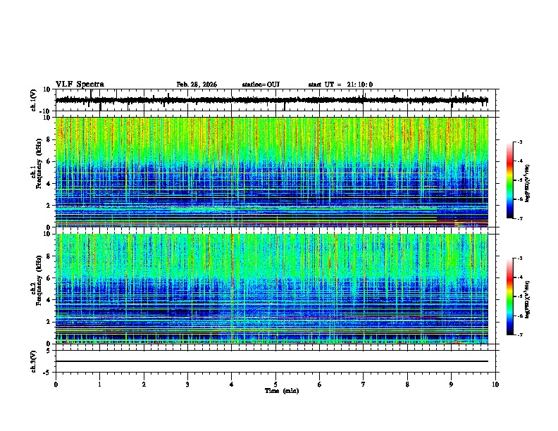This screenshot has width=558, height=431.
Task: Click time axis tick label "7"
Action: click(x=364, y=385)
